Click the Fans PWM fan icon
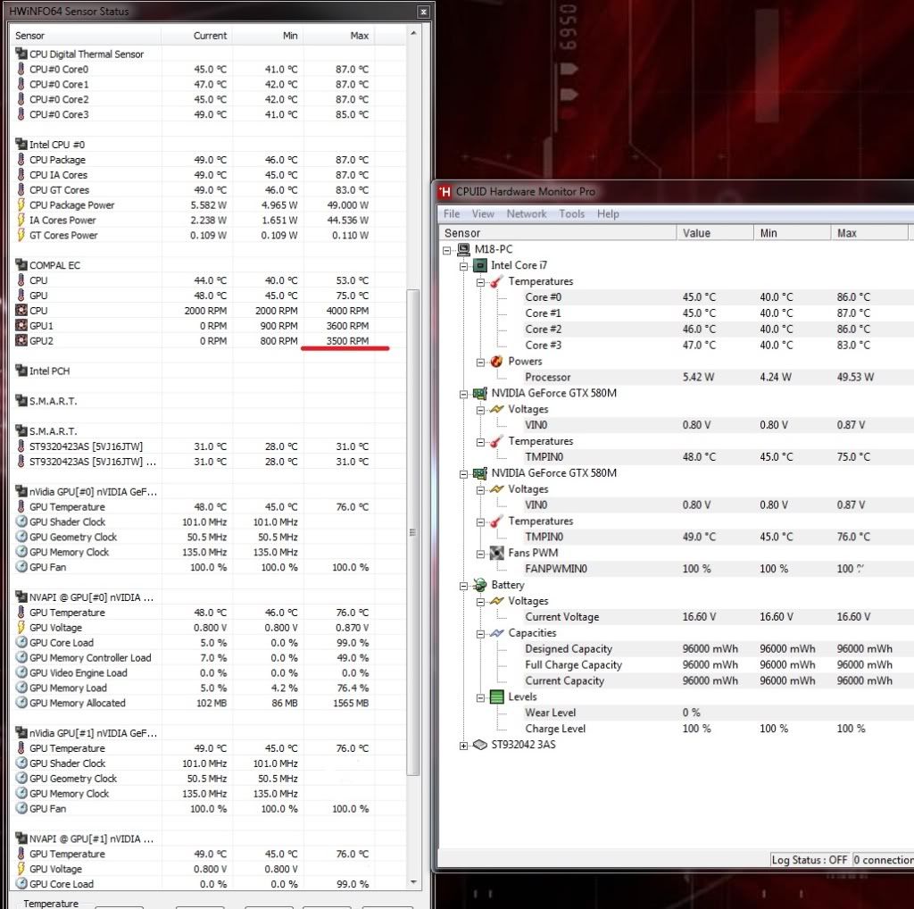 (497, 553)
